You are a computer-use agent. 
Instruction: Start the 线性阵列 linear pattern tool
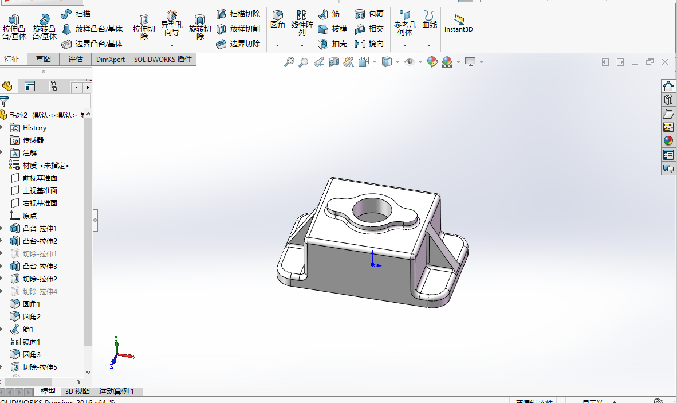302,23
